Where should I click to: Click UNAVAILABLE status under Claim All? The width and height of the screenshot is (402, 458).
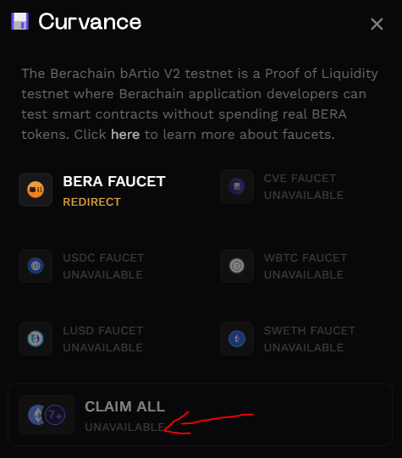coord(124,428)
